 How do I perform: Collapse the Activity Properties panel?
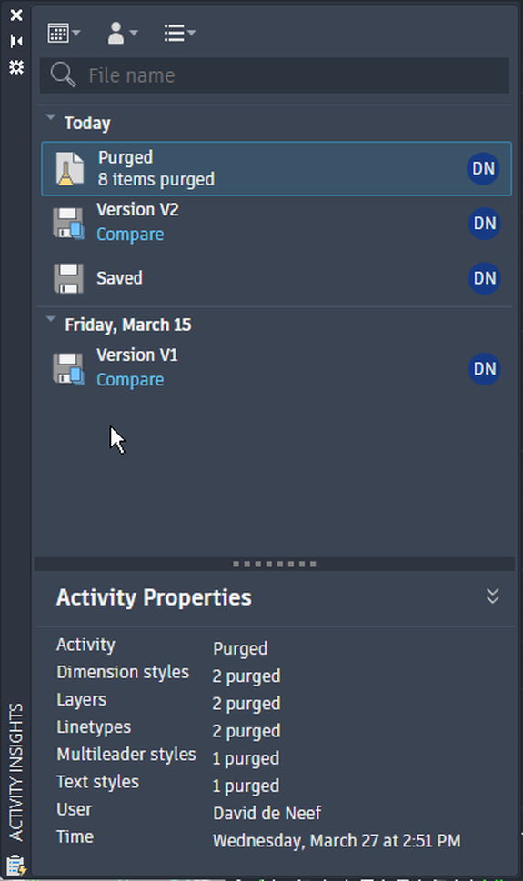(x=493, y=596)
